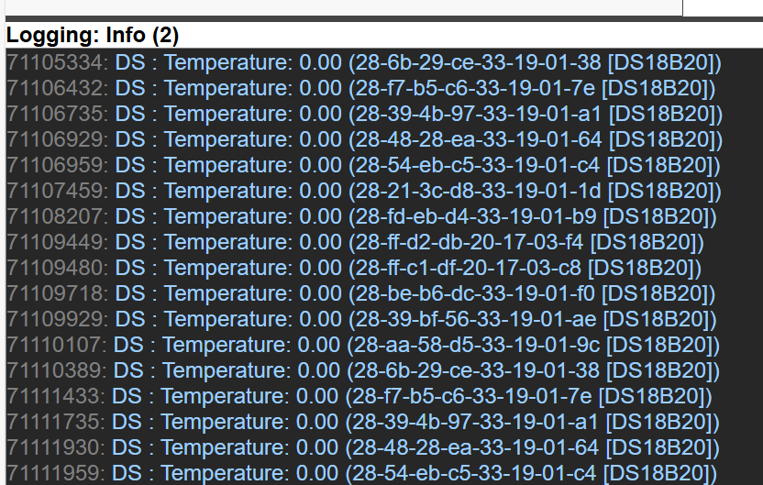
Task: Pick the log row at 71106959
Action: 363,166
